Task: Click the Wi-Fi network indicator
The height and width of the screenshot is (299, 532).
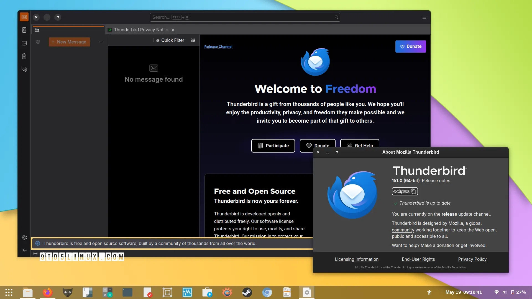Action: [x=497, y=292]
